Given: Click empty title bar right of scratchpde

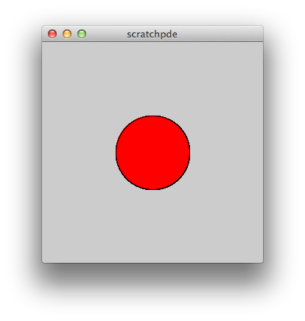Looking at the screenshot, I should click(220, 34).
